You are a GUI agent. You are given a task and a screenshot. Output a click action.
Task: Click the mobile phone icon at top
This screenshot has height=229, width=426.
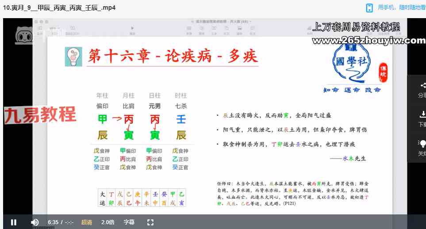pyautogui.click(x=369, y=8)
